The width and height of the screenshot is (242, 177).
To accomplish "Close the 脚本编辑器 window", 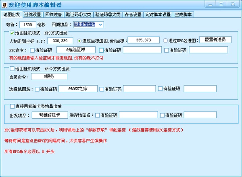I will point(233,4).
